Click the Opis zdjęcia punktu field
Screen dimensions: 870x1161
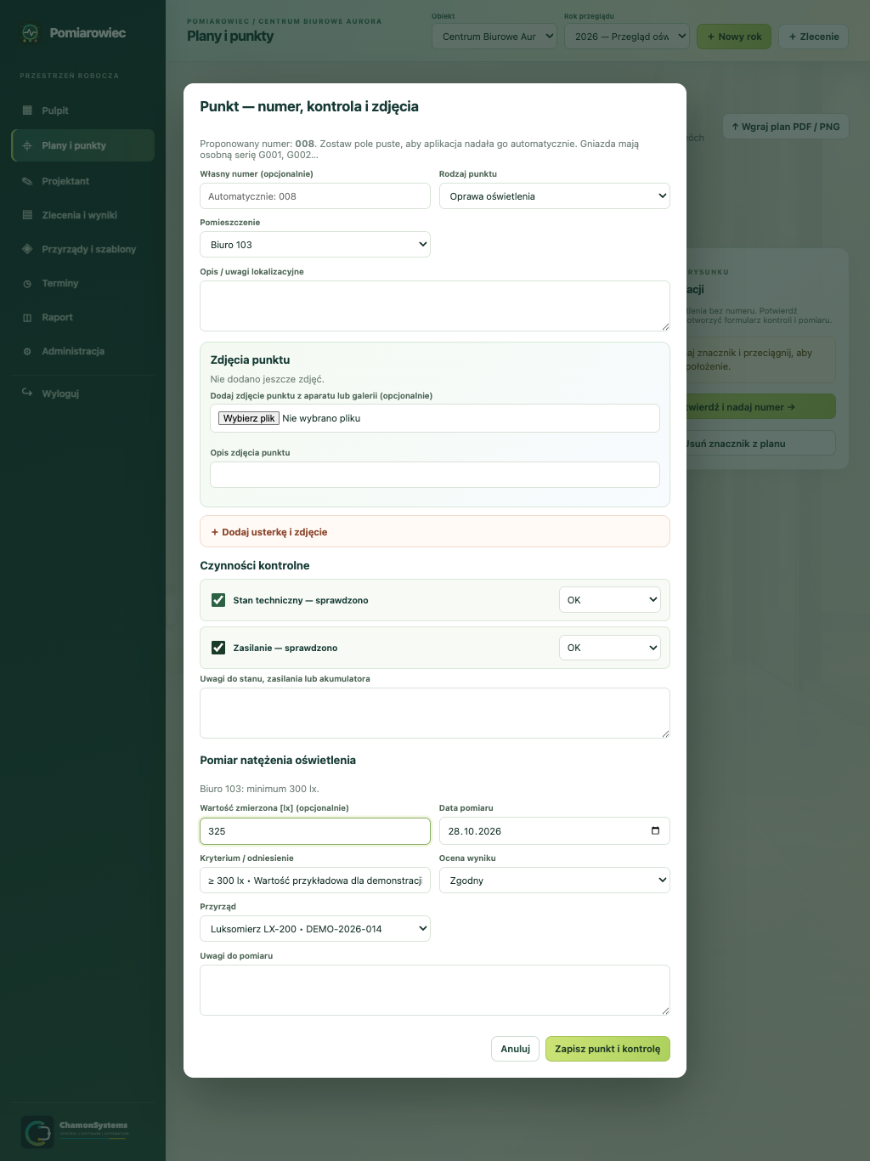[435, 475]
